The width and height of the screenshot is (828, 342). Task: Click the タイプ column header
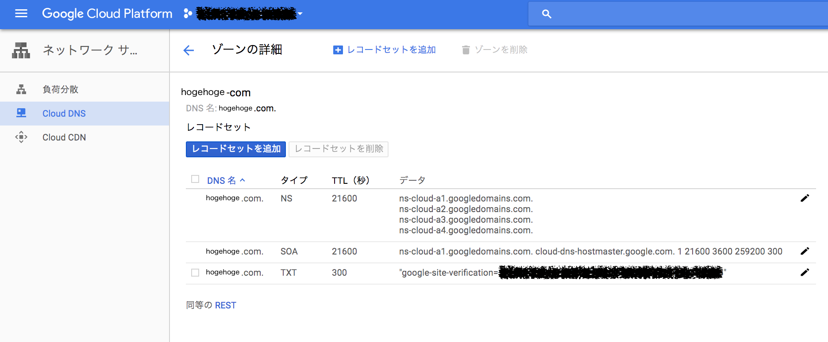294,180
